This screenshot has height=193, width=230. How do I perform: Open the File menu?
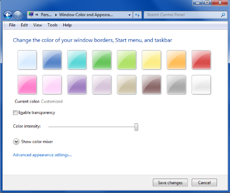(x=12, y=25)
